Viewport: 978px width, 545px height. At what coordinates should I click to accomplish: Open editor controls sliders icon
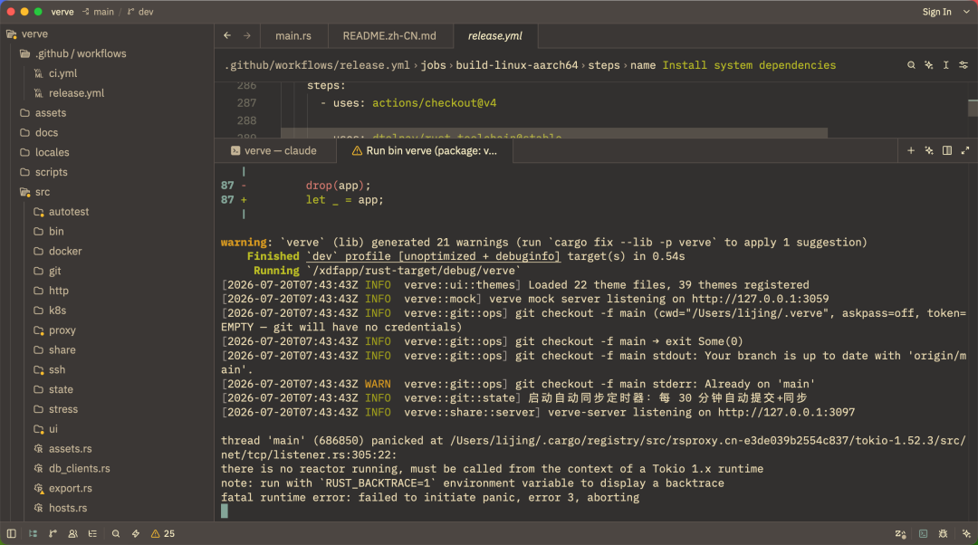tap(964, 65)
